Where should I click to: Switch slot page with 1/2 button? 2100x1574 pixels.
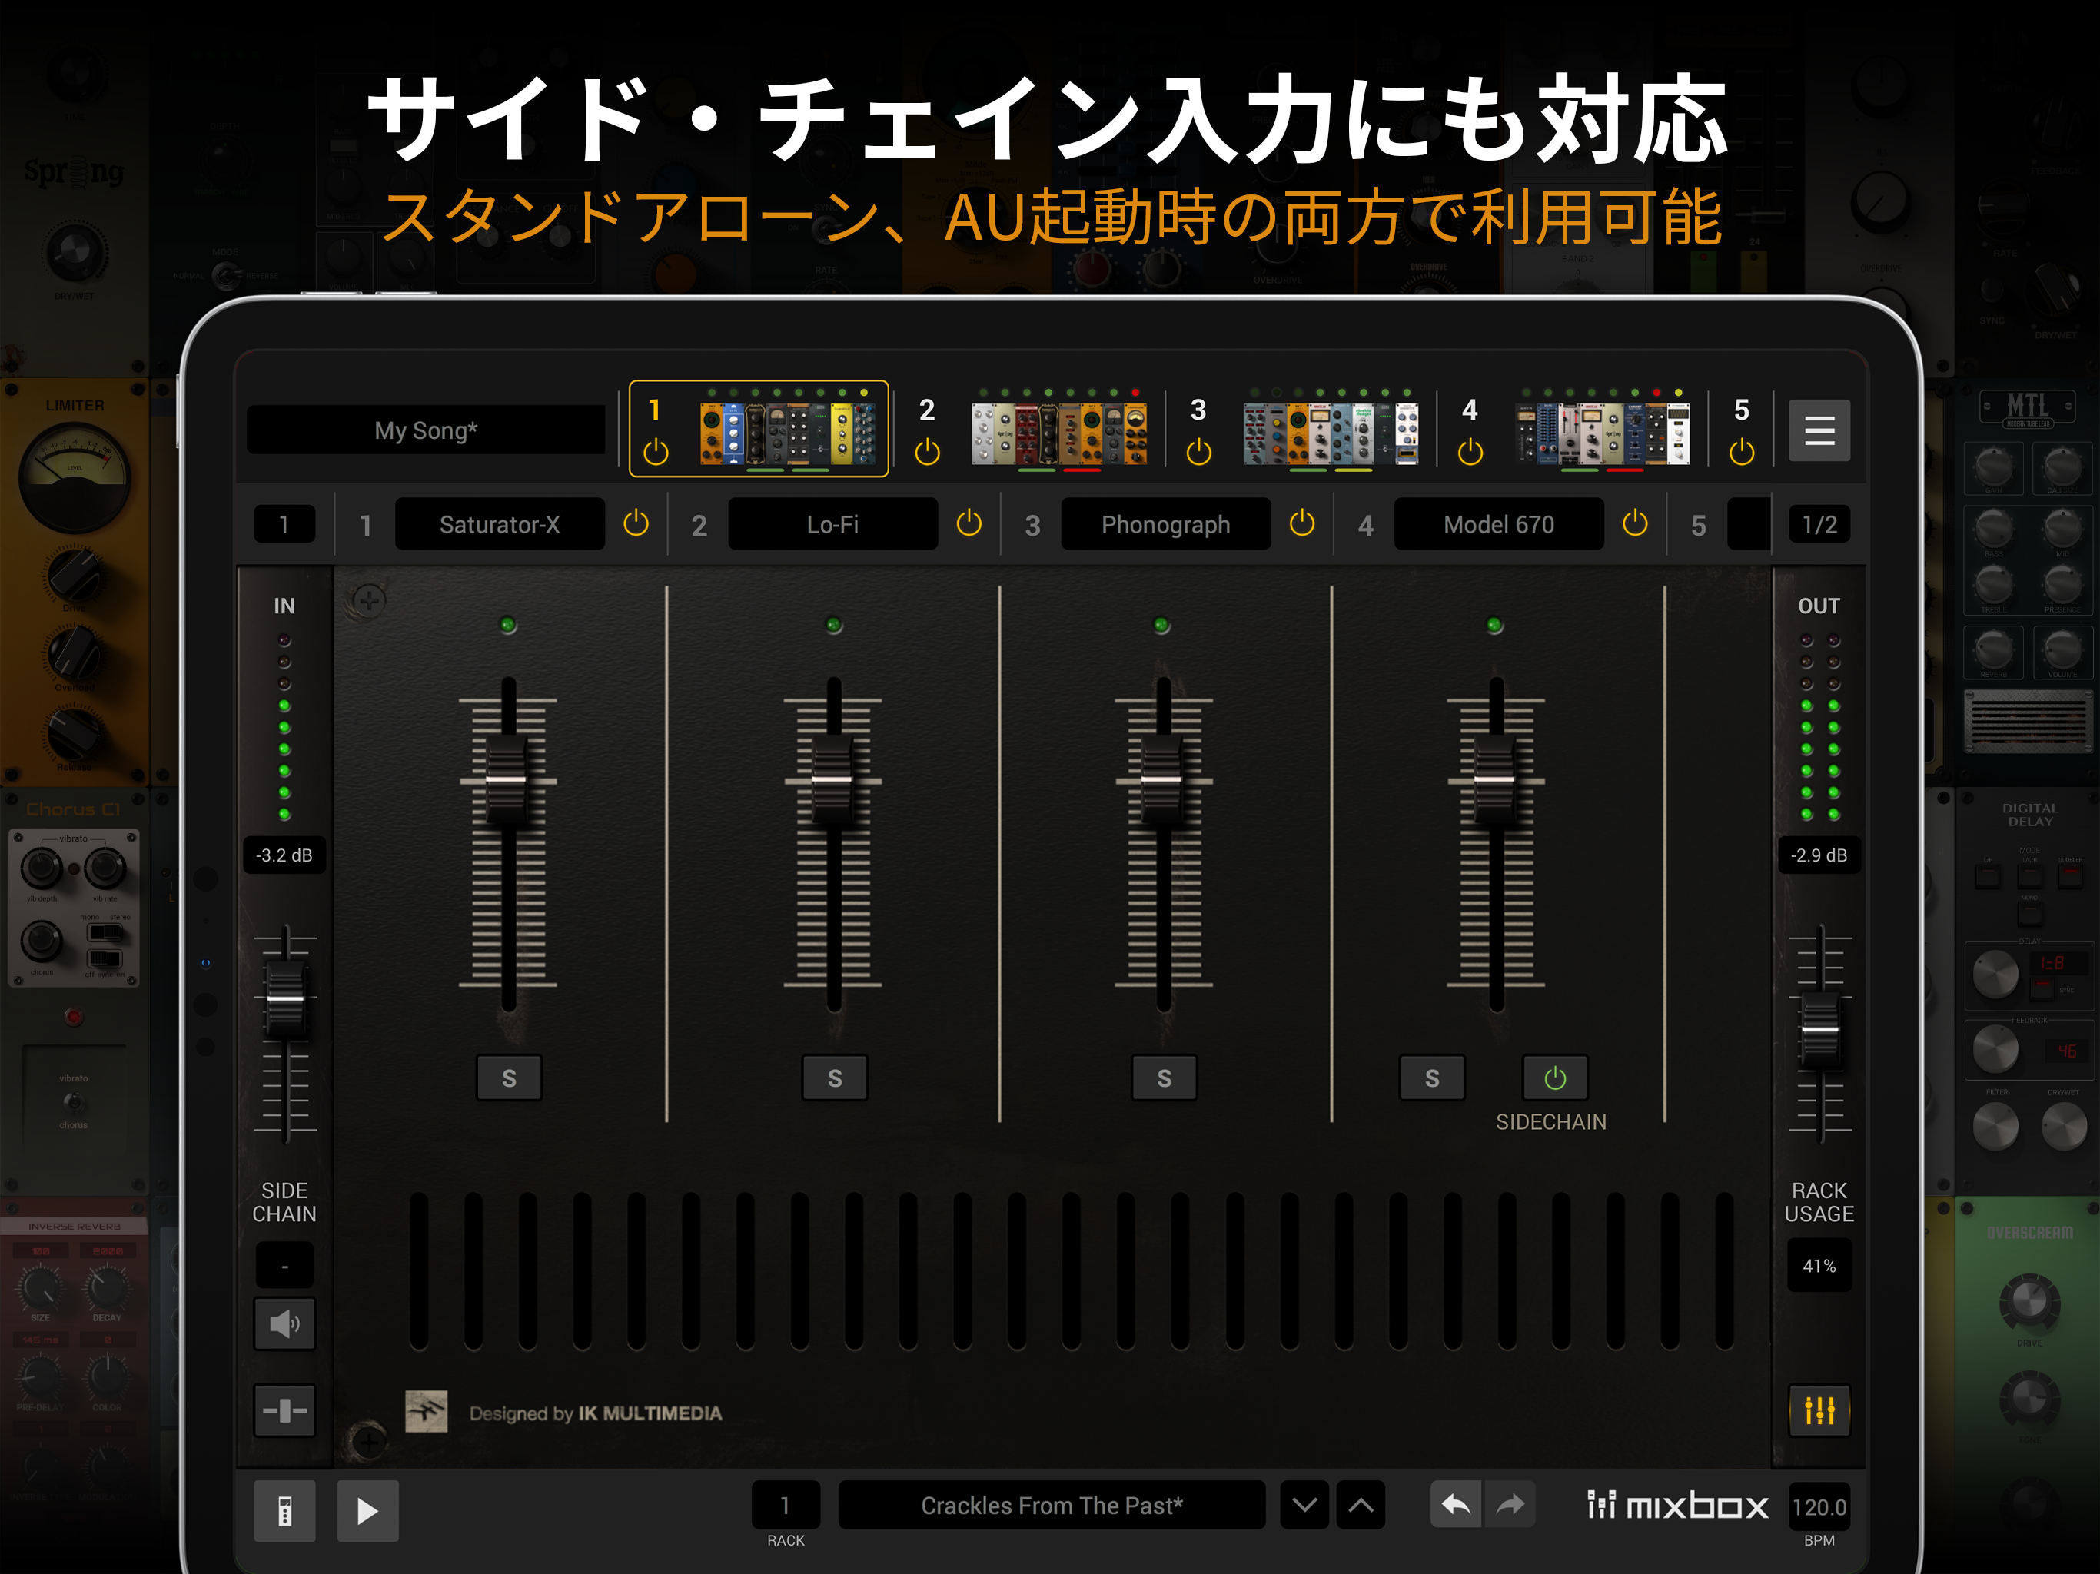point(1819,524)
